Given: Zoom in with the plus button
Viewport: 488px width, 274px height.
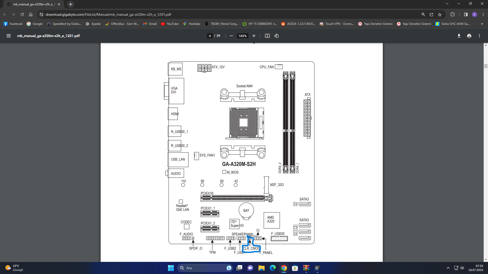Looking at the screenshot, I should (x=254, y=36).
